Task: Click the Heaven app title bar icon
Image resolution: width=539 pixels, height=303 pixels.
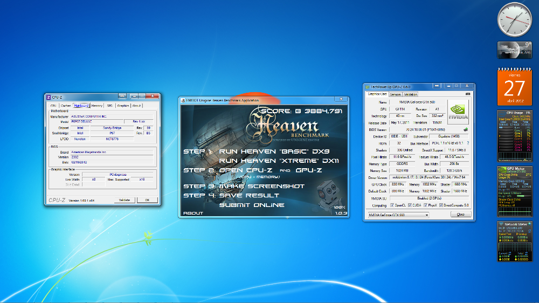Action: [183, 100]
